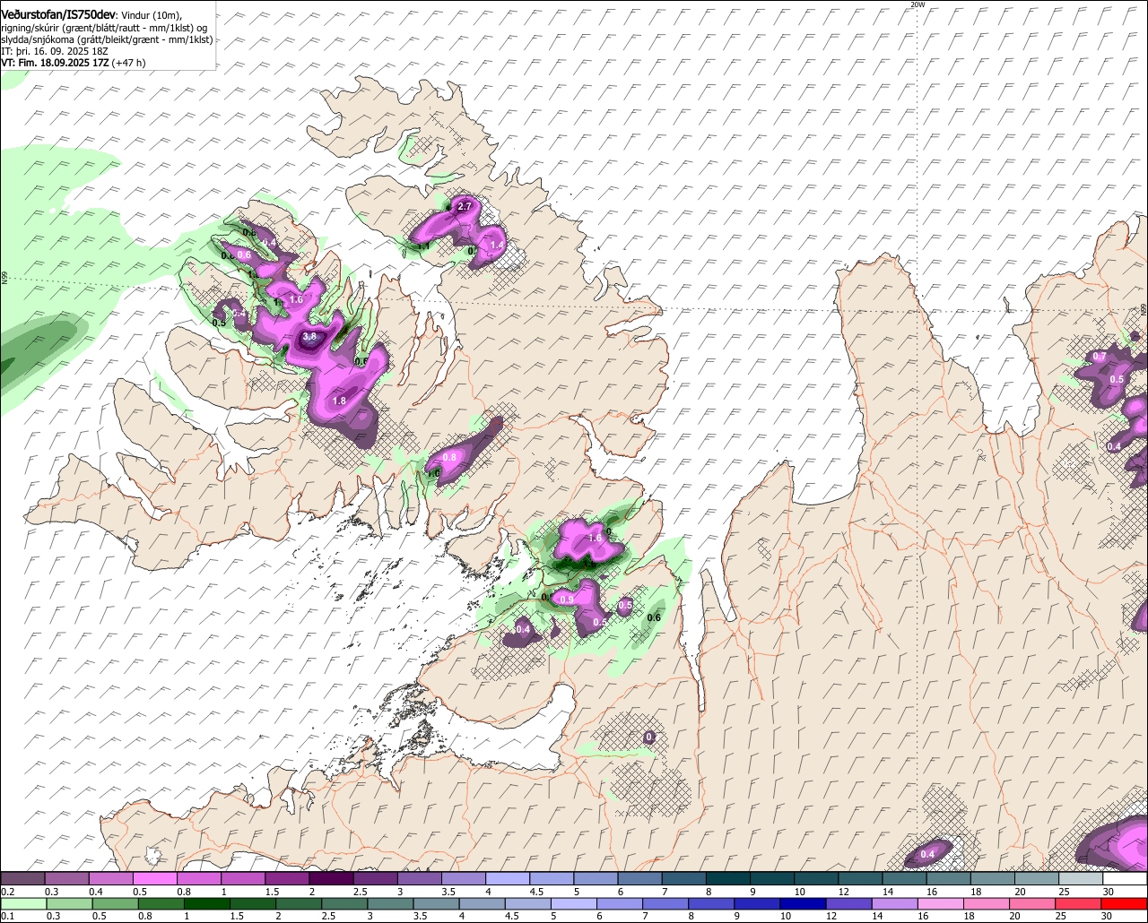
Task: Select the light pink 16–18 swatch, lower legend row
Action: click(942, 904)
